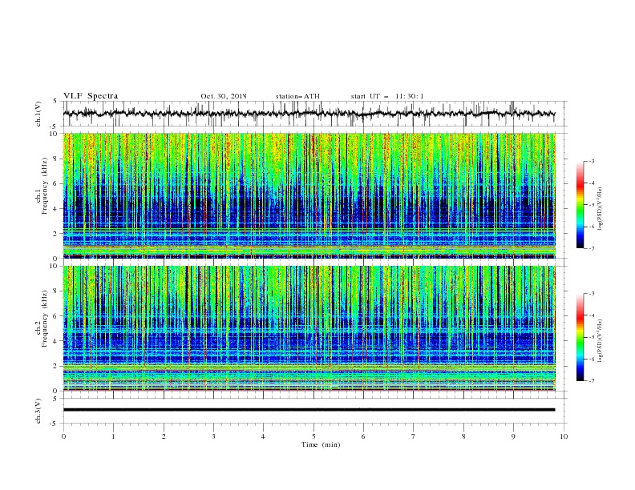Select the log(PSD) label beside ch.2 colorbar
Screen dimensions: 635x490
click(601, 340)
